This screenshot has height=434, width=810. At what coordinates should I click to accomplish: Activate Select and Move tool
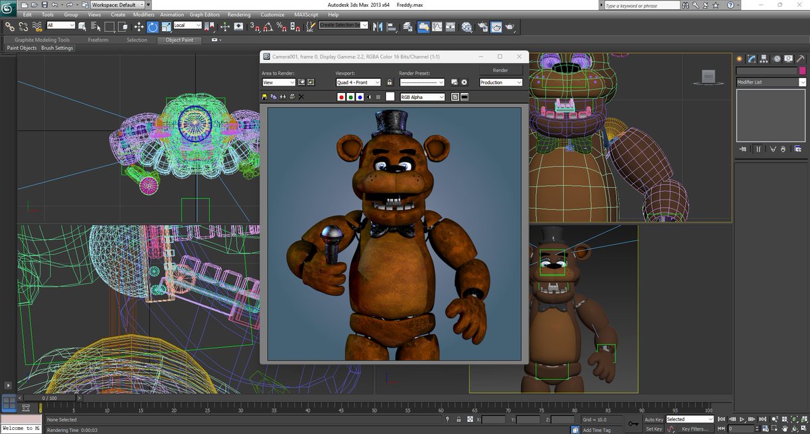pyautogui.click(x=138, y=26)
